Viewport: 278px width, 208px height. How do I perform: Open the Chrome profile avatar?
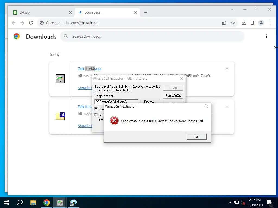pos(261,23)
